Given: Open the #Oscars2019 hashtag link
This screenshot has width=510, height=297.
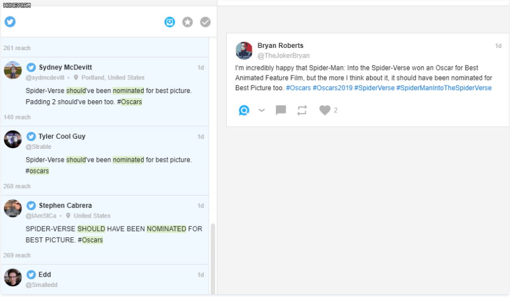Looking at the screenshot, I should [332, 88].
